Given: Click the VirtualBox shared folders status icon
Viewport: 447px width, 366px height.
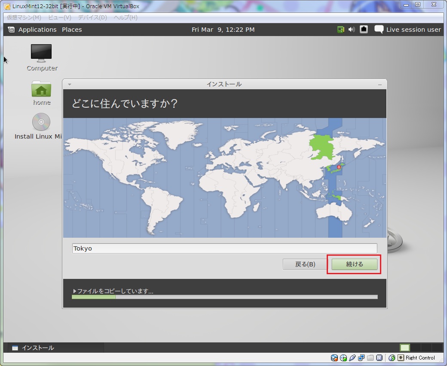Looking at the screenshot, I should click(370, 358).
